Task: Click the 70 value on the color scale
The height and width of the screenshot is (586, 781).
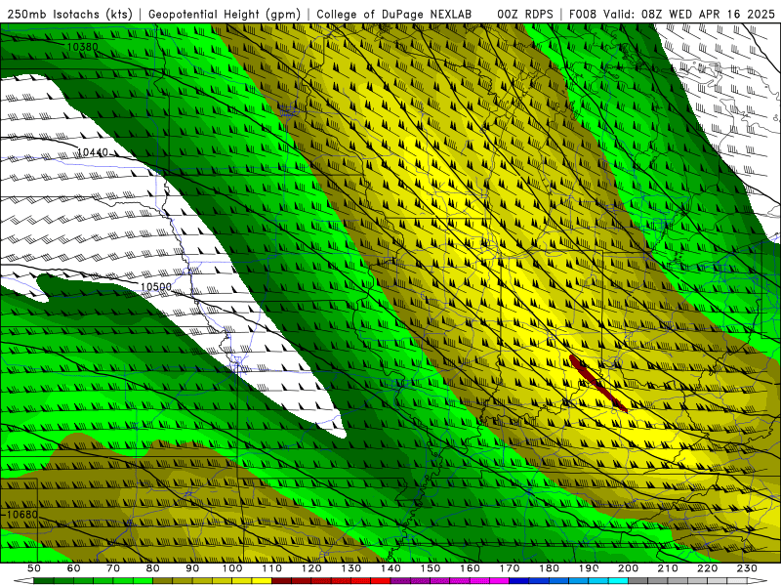Action: point(113,568)
